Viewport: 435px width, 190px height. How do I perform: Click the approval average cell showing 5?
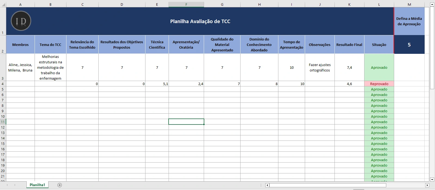coord(409,45)
